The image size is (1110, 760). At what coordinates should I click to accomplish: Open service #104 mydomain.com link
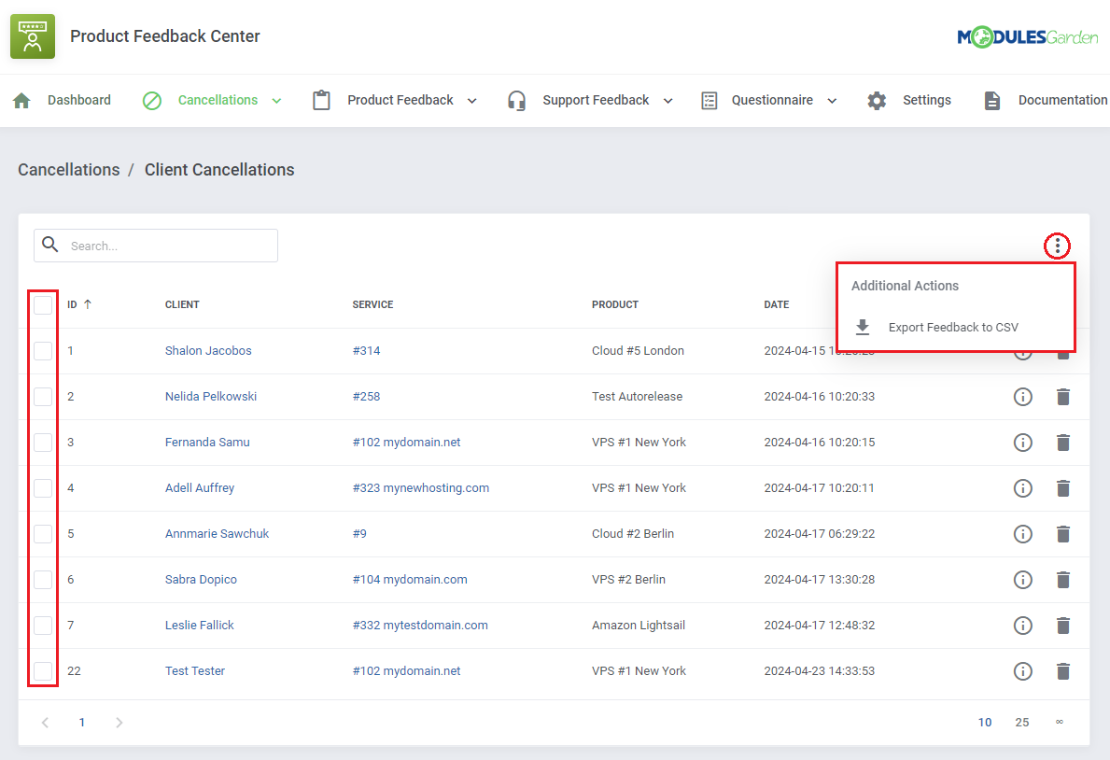410,580
